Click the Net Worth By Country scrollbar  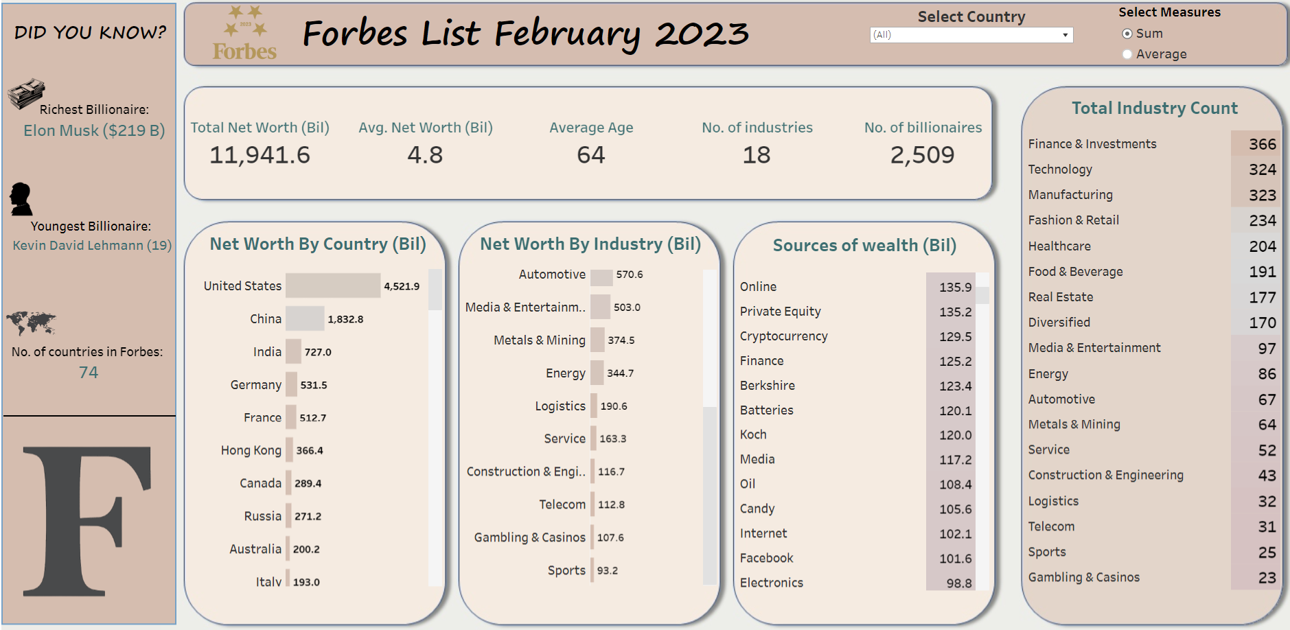[435, 428]
